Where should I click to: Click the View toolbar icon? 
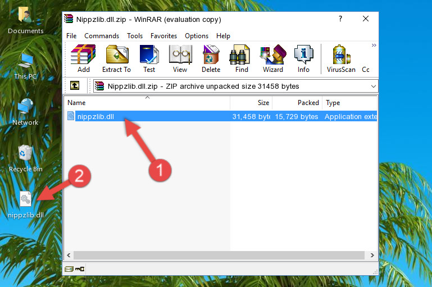[x=180, y=58]
